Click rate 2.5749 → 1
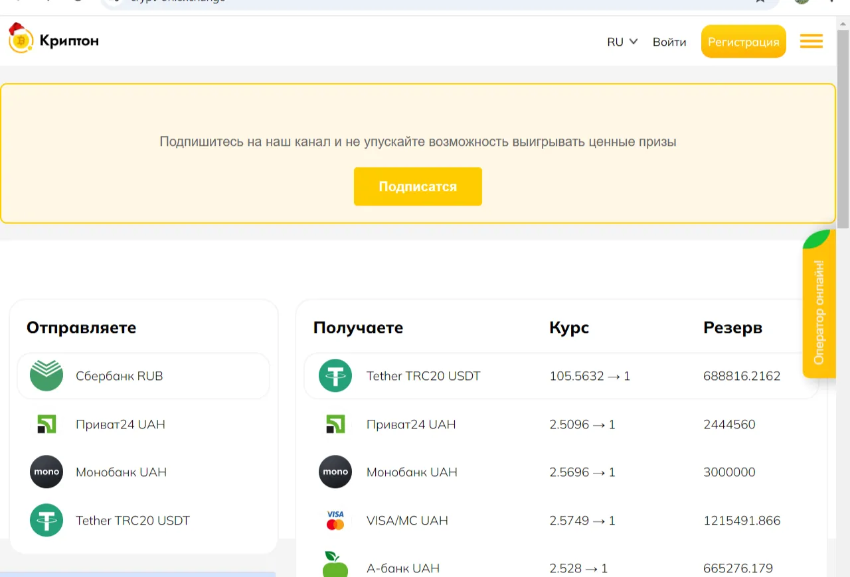The height and width of the screenshot is (577, 850). (x=582, y=521)
